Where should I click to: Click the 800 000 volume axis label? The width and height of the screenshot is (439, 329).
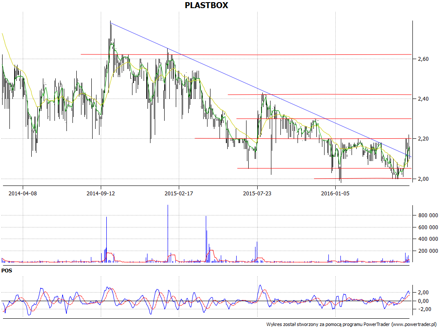428,215
